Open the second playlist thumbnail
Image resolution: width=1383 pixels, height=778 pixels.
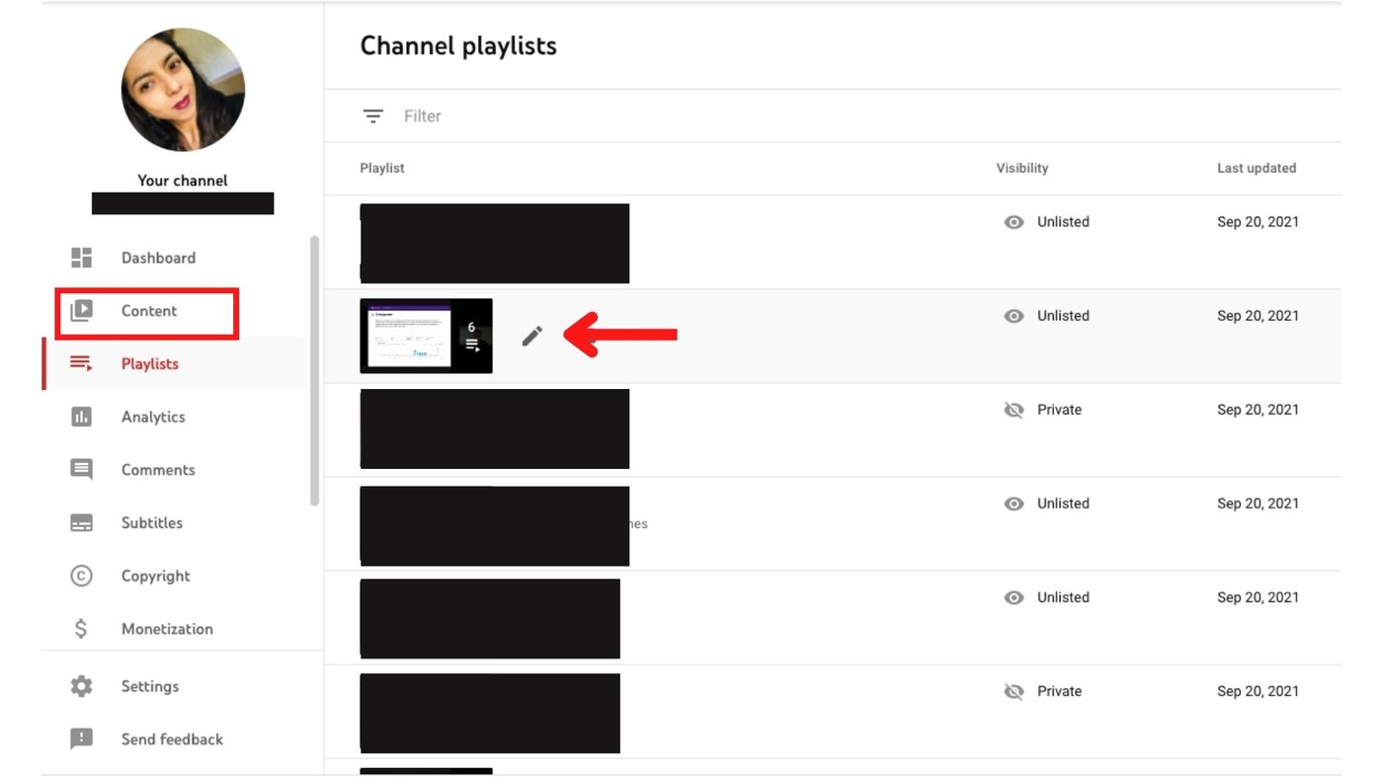pyautogui.click(x=426, y=336)
